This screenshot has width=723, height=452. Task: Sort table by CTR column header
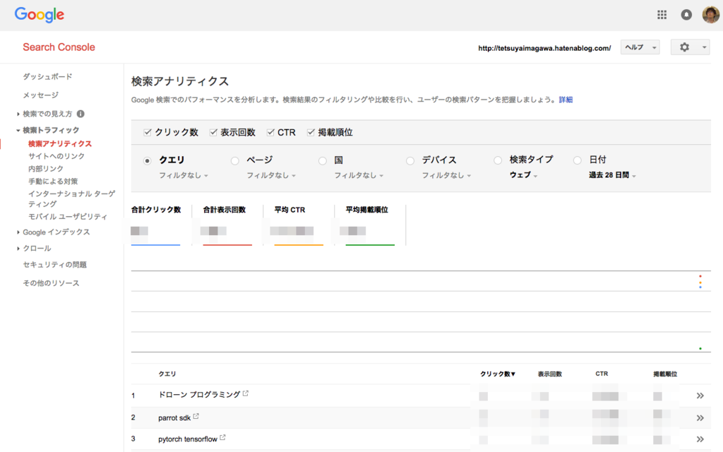[x=602, y=374]
